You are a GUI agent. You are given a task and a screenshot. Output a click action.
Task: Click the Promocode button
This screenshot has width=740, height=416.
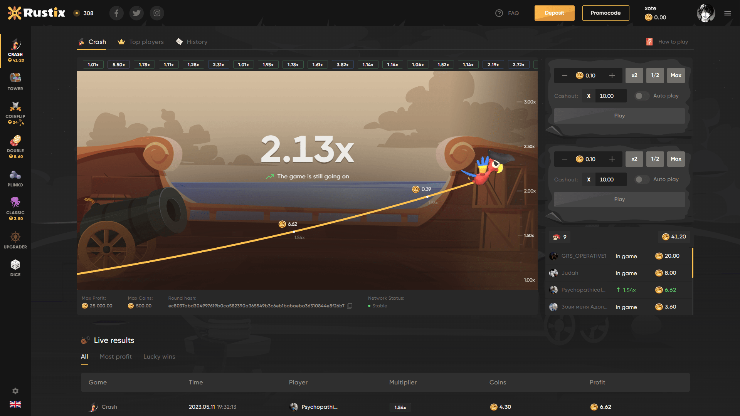tap(606, 13)
